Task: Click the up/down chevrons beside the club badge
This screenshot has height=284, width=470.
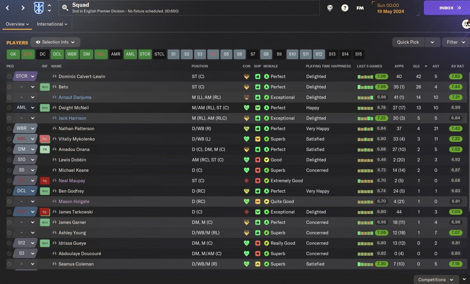Action: pos(50,8)
